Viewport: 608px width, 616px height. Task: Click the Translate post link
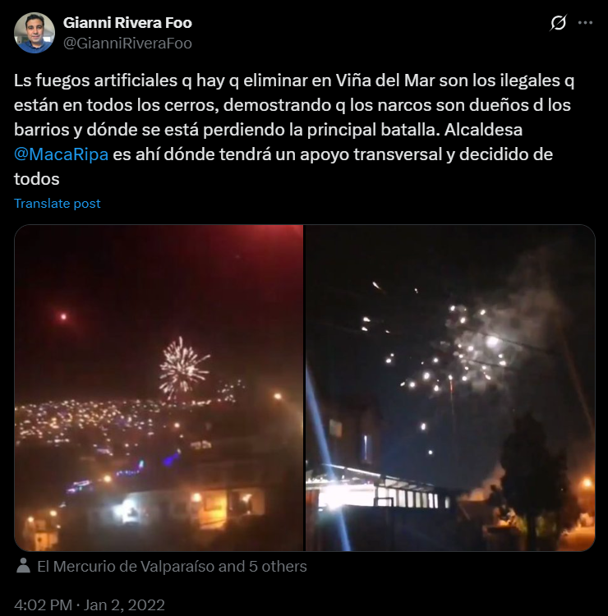(58, 204)
